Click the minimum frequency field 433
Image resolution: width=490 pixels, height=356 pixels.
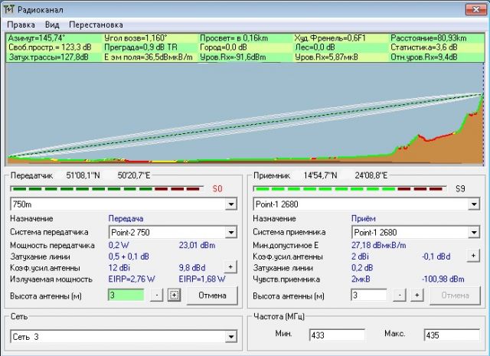[337, 335]
